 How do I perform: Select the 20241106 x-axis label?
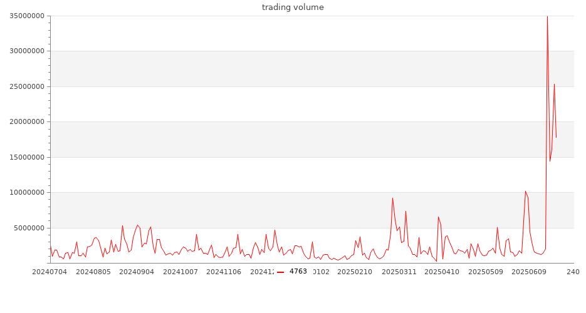[x=224, y=272]
